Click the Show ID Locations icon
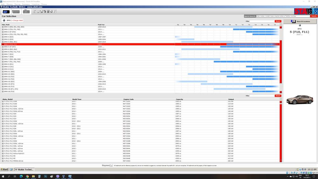 tap(293, 21)
